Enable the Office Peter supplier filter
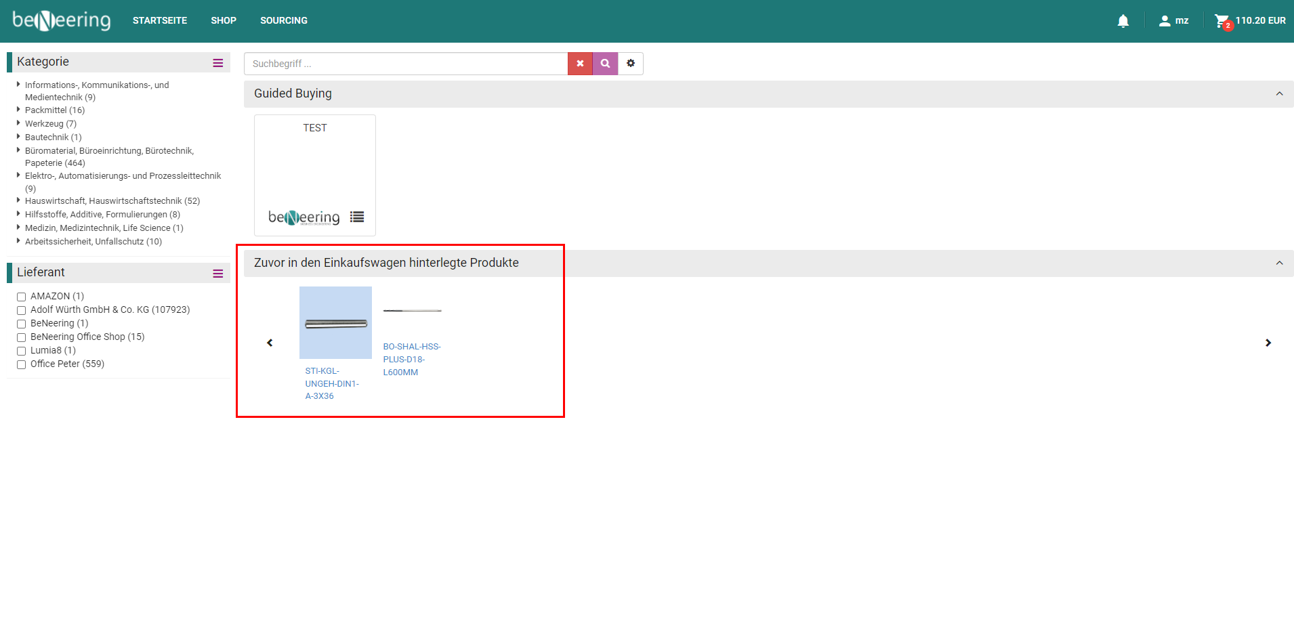 pyautogui.click(x=22, y=364)
